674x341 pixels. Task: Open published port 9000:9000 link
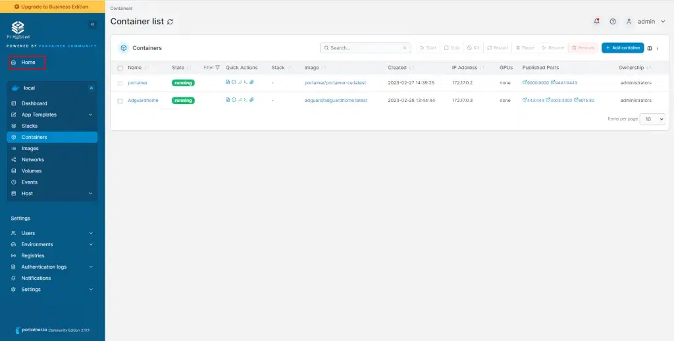click(x=536, y=82)
